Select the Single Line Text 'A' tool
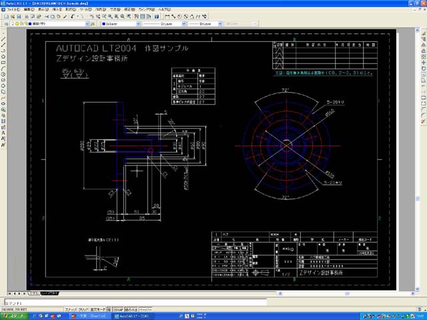Viewport: 427px width, 320px height. (x=3, y=133)
